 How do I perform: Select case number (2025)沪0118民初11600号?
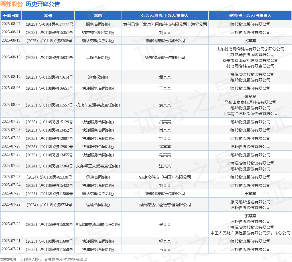coord(49,241)
